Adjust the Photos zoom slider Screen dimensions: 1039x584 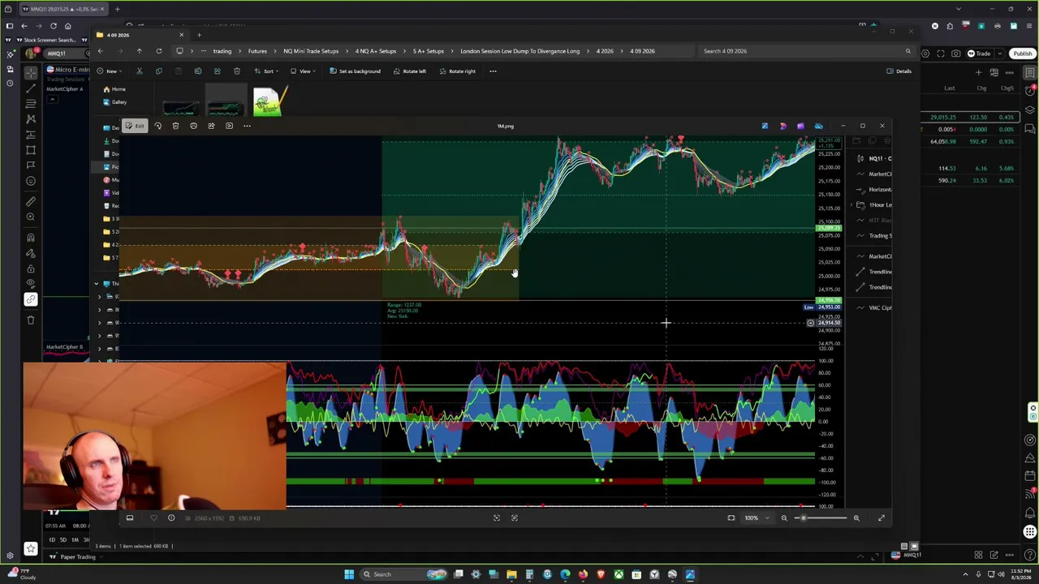tap(820, 517)
